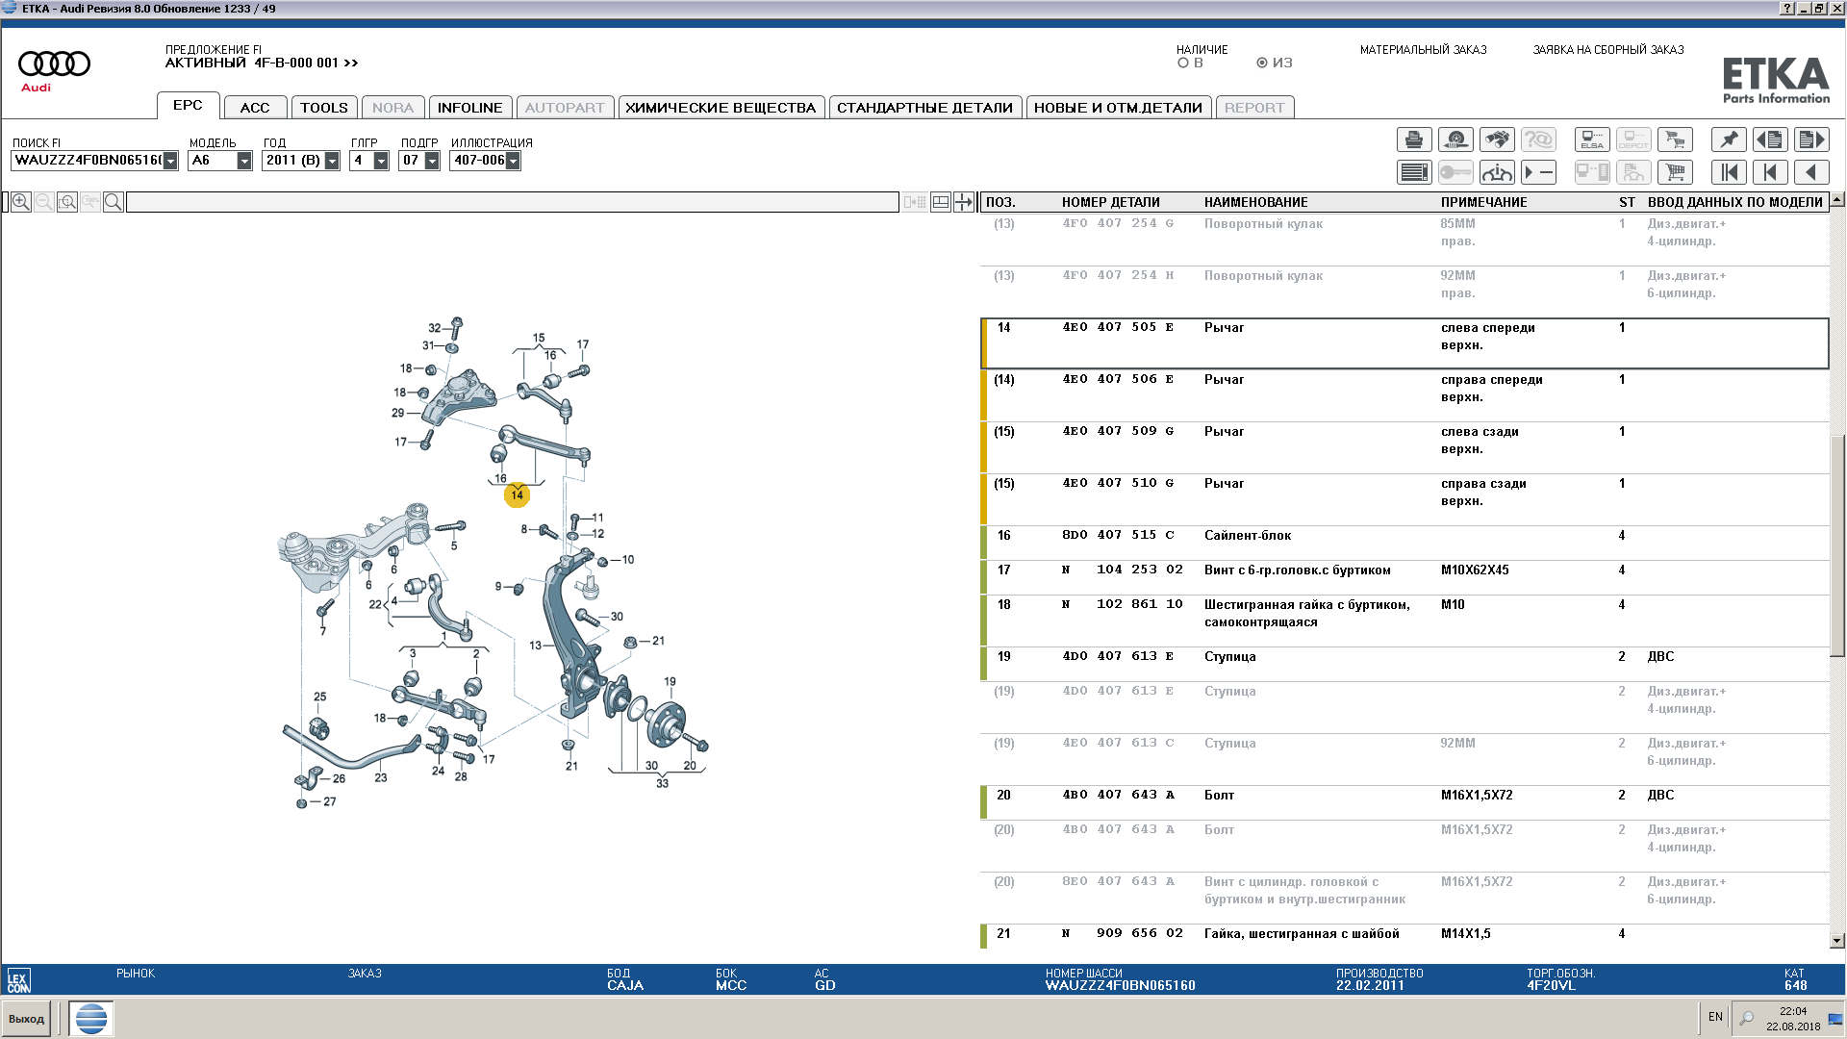Expand the МОДЕЛЬ A6 dropdown

pyautogui.click(x=244, y=161)
